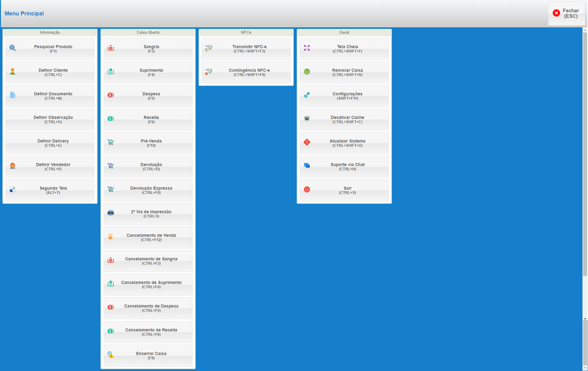This screenshot has height=371, width=588.
Task: Click the Transmitir NFC-e icon
Action: 209,48
